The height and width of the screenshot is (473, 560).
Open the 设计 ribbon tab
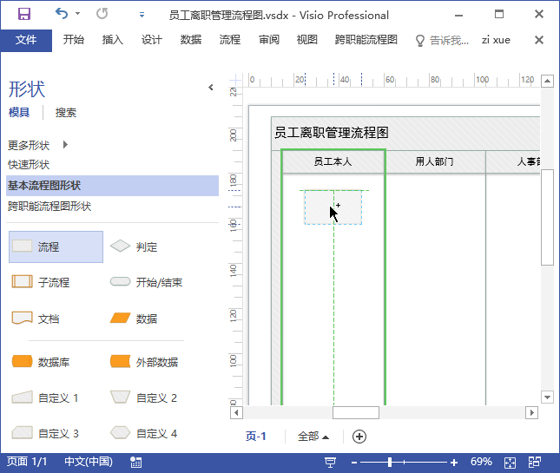[151, 40]
